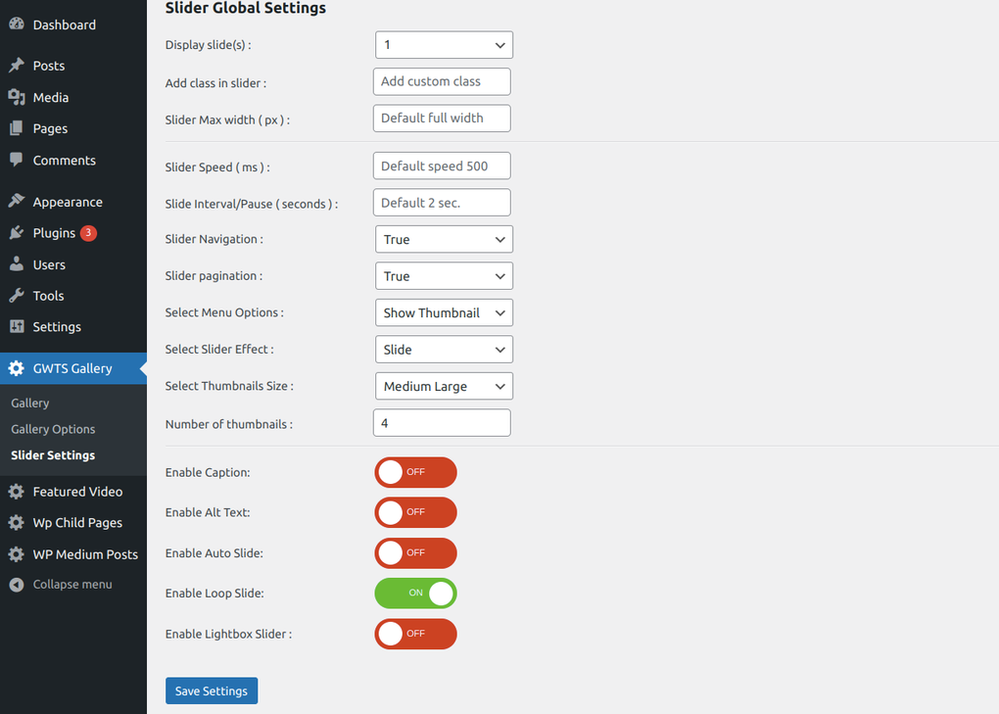Click the Save Settings button
Image resolution: width=999 pixels, height=714 pixels.
[212, 690]
